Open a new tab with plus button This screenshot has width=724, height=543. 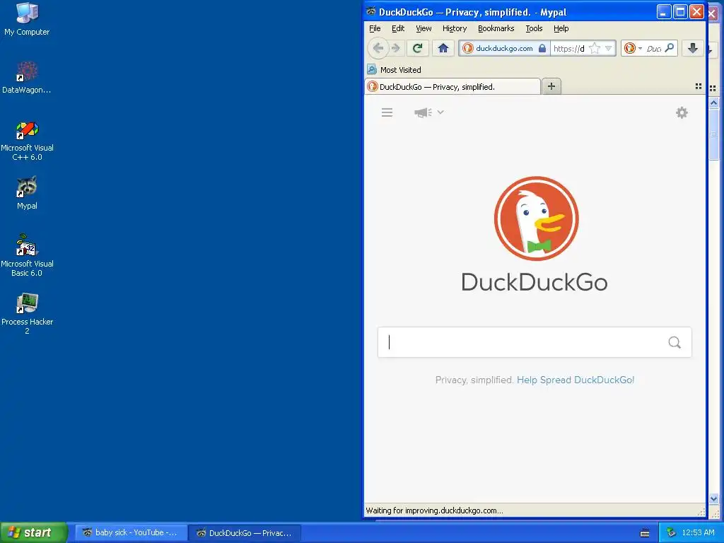[x=551, y=86]
